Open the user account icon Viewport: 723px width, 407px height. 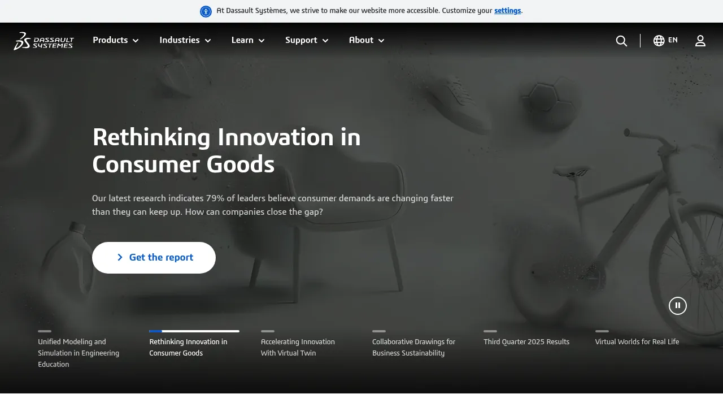pyautogui.click(x=700, y=41)
